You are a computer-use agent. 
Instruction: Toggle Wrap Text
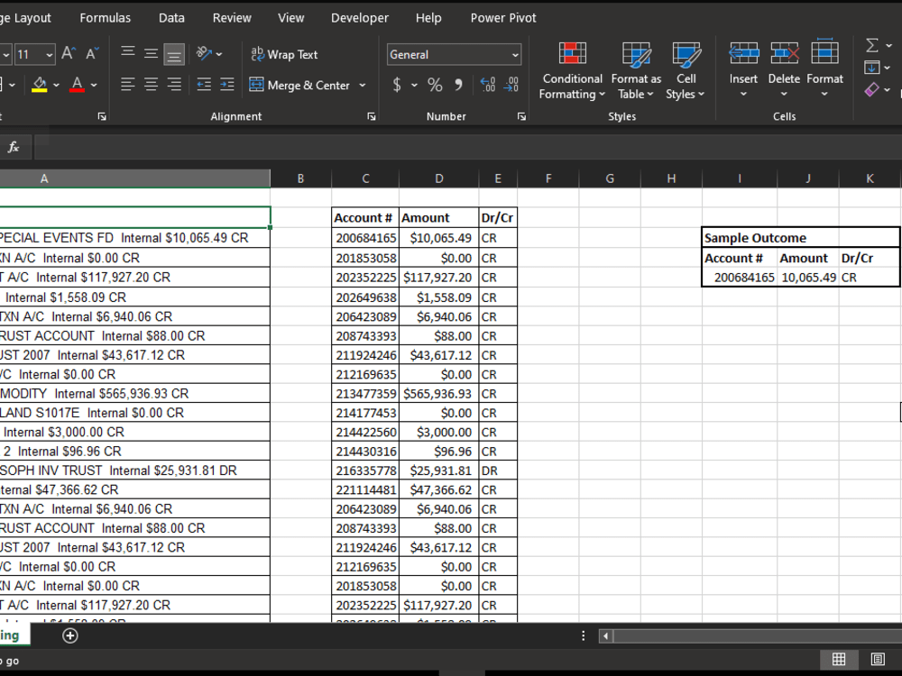(x=284, y=54)
